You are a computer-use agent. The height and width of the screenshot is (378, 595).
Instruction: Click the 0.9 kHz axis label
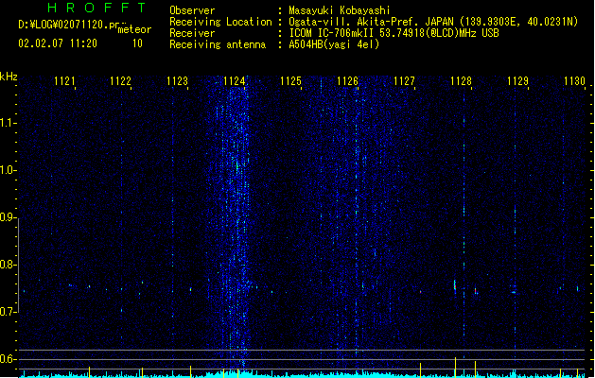[8, 217]
